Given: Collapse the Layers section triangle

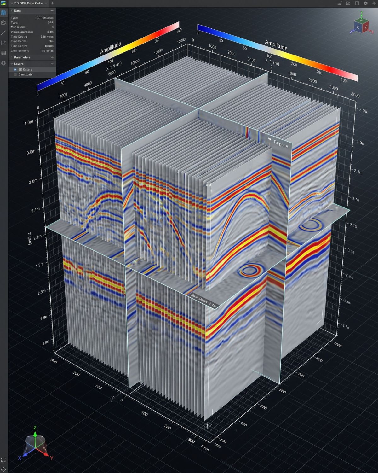Looking at the screenshot, I should pyautogui.click(x=12, y=64).
